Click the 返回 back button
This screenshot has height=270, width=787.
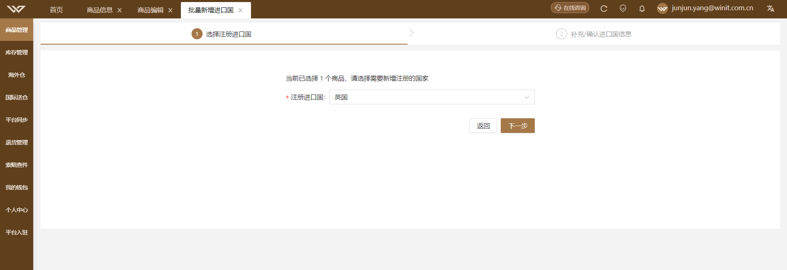tap(483, 126)
